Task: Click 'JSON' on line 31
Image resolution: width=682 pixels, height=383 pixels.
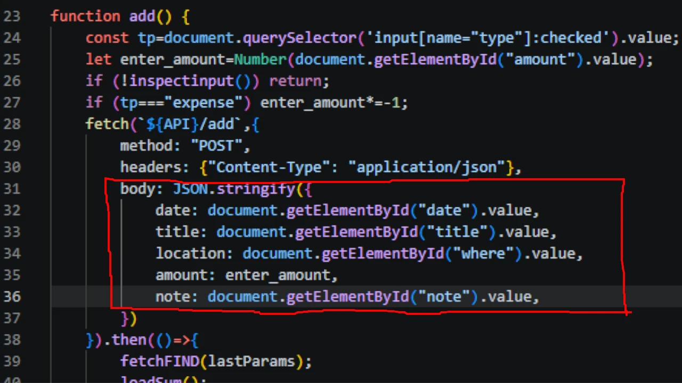Action: 191,189
